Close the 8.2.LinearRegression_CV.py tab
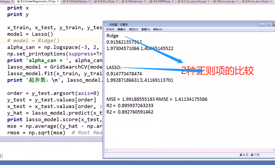This screenshot has height=165, width=275. click(x=58, y=1)
